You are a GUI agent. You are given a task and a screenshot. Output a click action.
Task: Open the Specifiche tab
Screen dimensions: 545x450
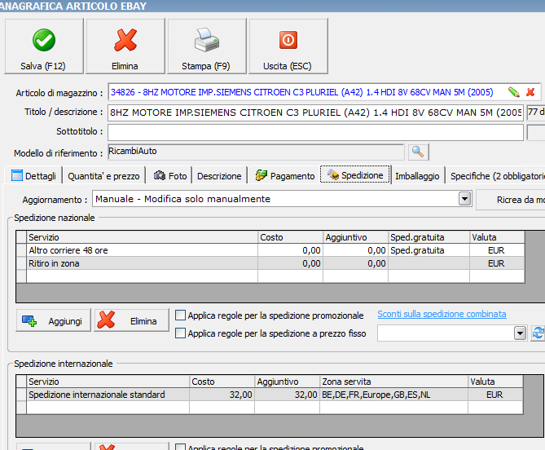(x=497, y=176)
